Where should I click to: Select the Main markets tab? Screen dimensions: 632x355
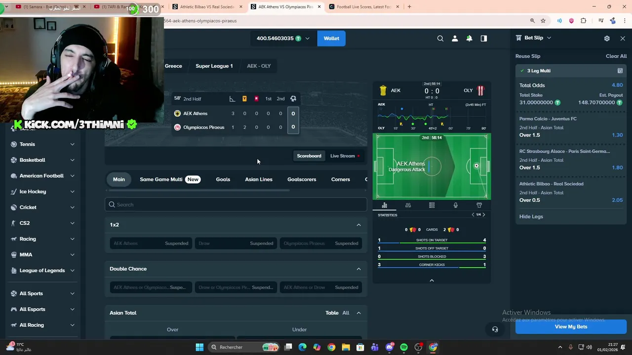pyautogui.click(x=119, y=179)
